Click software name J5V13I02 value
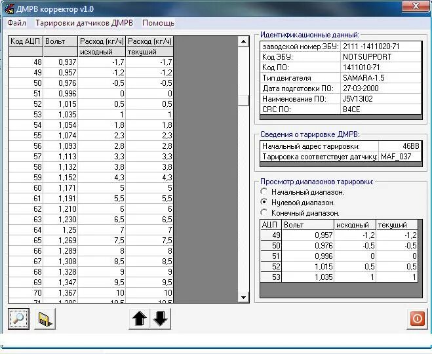Image resolution: width=432 pixels, height=354 pixels. point(381,98)
